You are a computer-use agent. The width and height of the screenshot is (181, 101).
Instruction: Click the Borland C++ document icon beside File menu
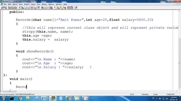(x=2, y=4)
